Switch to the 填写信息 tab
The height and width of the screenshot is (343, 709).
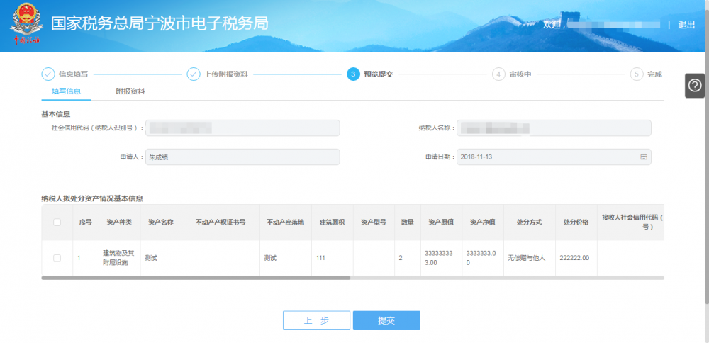click(x=66, y=91)
